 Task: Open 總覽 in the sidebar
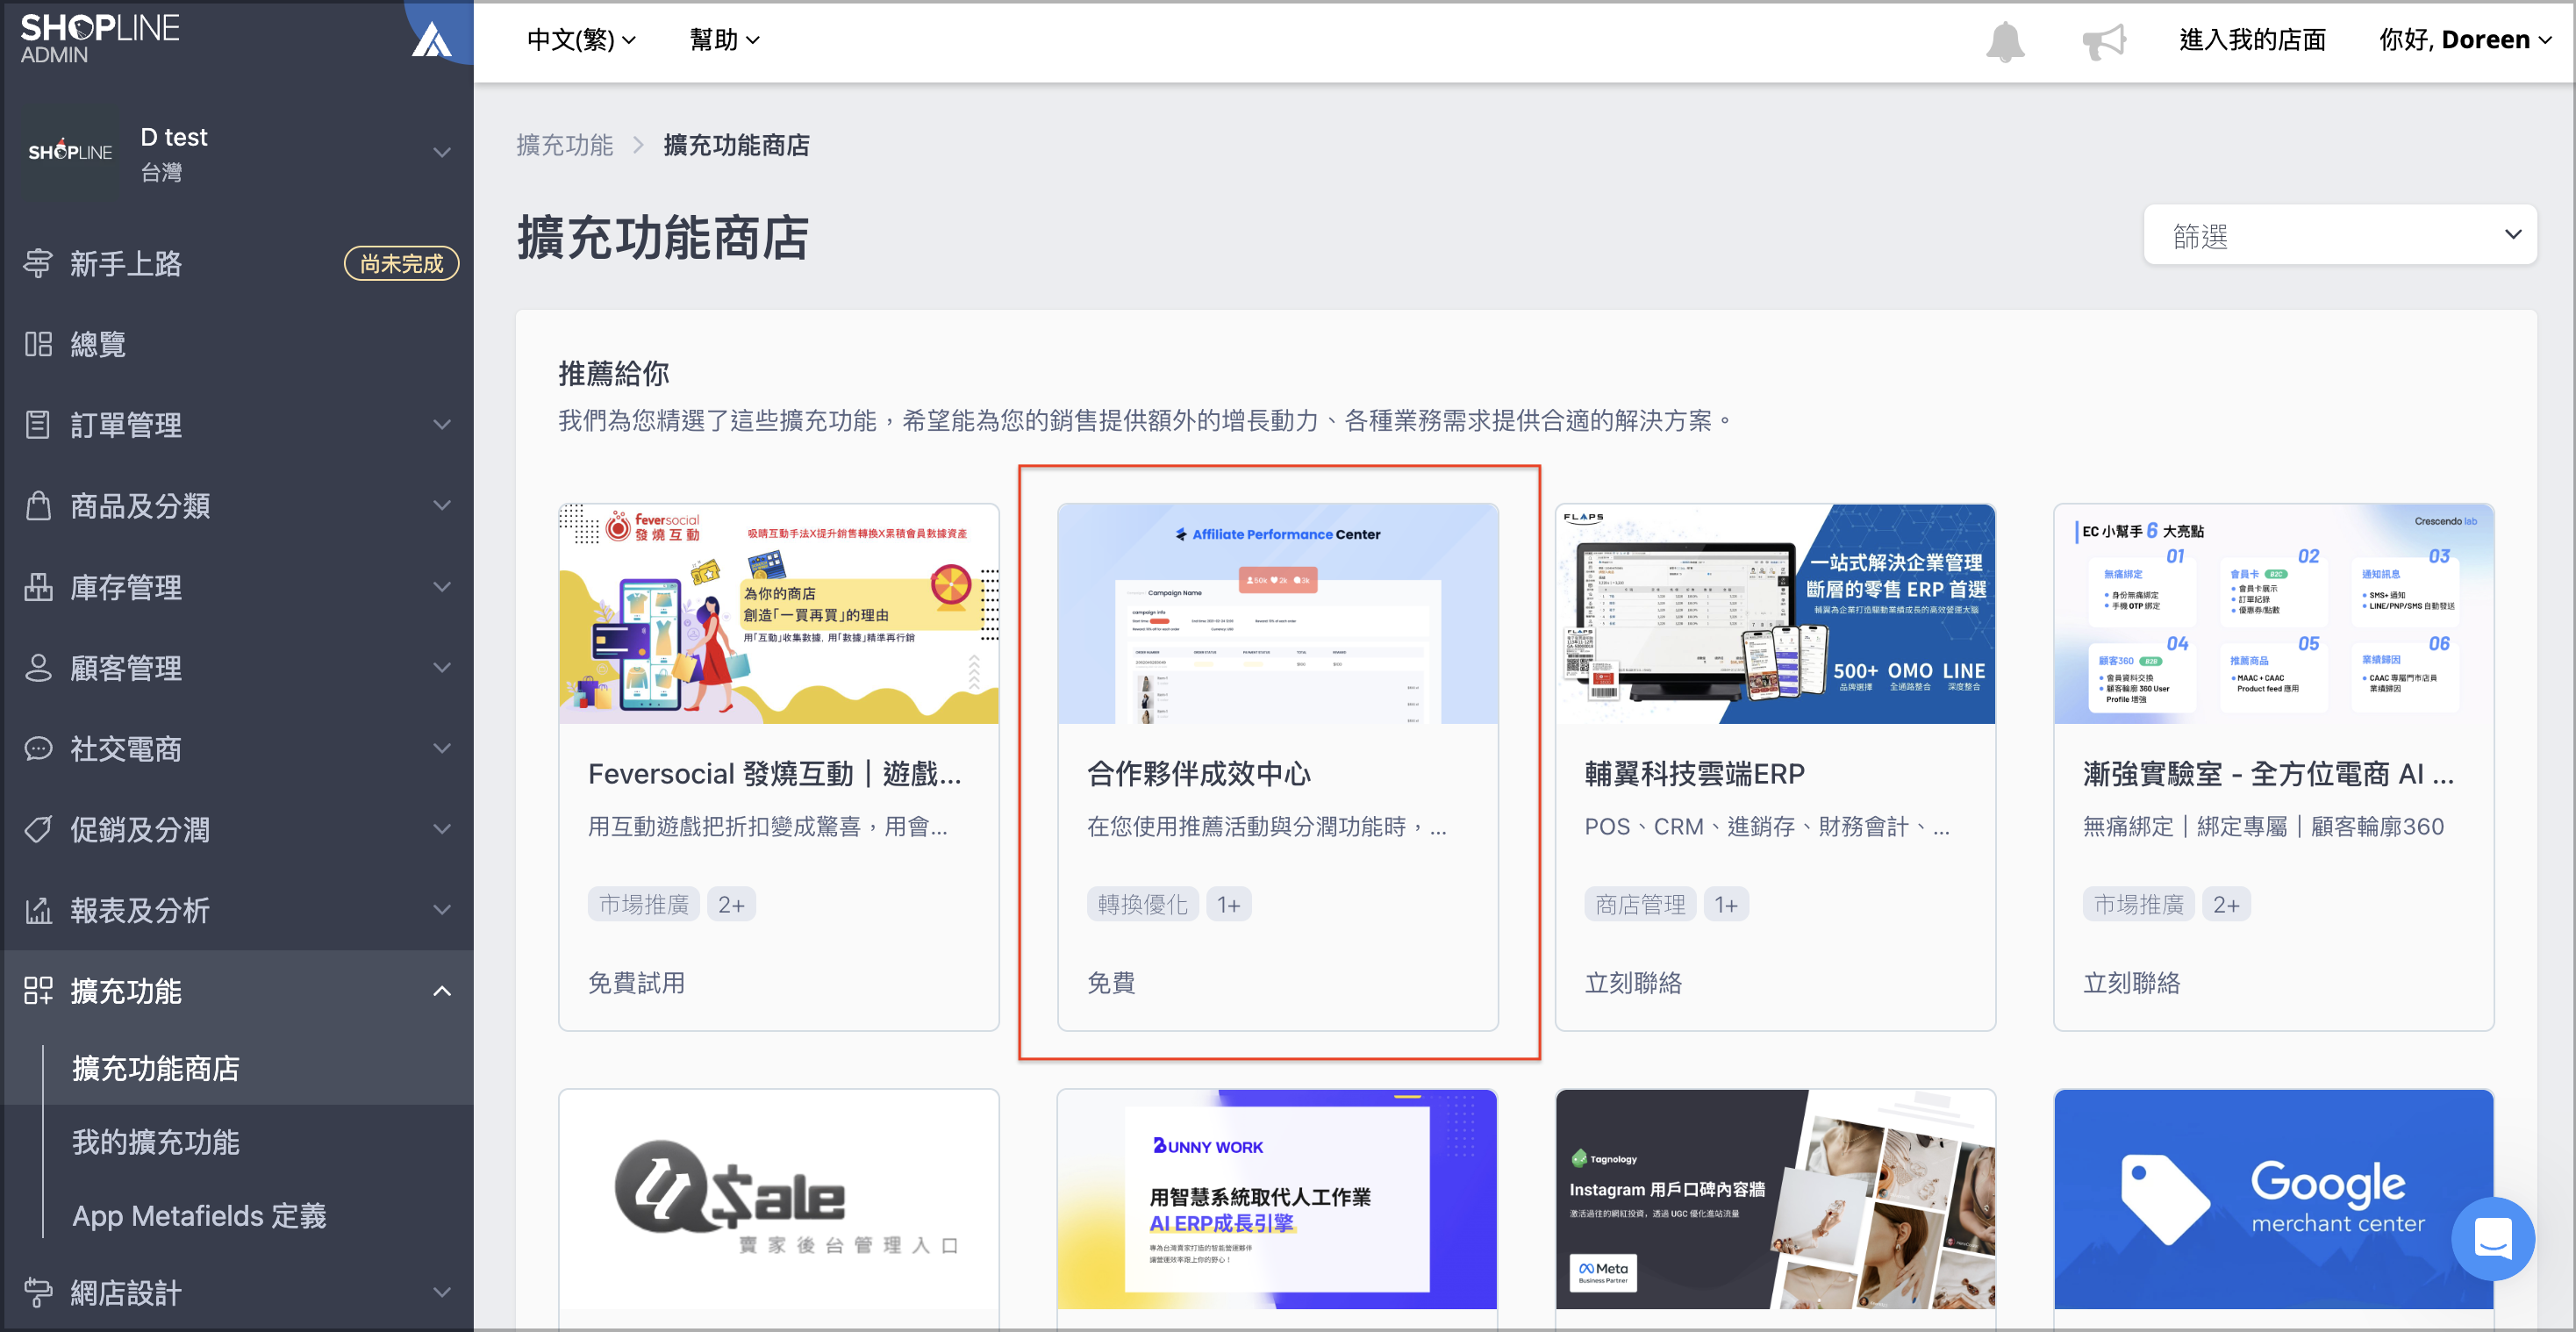point(98,344)
